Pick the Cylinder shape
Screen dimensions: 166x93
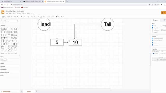pyautogui.click(x=9, y=35)
